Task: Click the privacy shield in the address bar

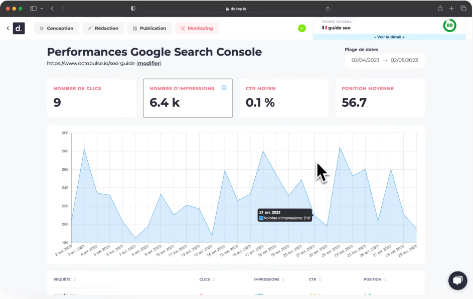Action: pyautogui.click(x=132, y=9)
